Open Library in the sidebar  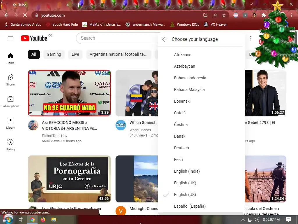(10, 123)
